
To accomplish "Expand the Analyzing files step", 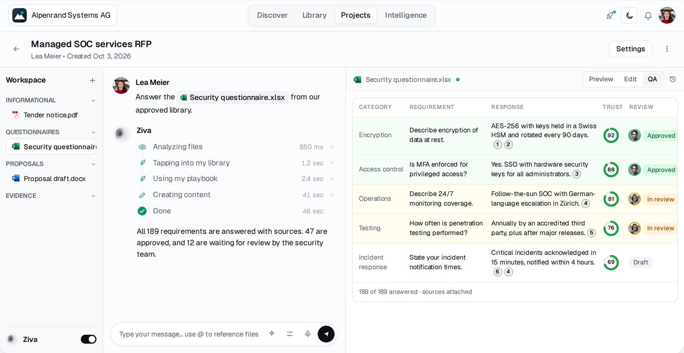I will coord(332,147).
